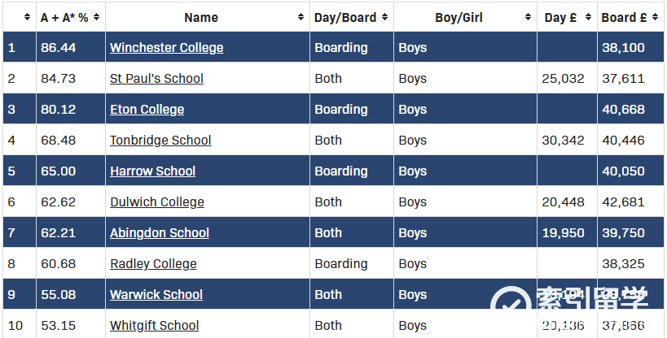The height and width of the screenshot is (338, 667).
Task: Visit the Eton College page
Action: [147, 110]
